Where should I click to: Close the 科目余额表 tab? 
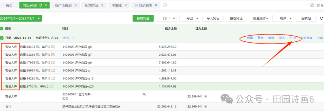tap(156, 5)
